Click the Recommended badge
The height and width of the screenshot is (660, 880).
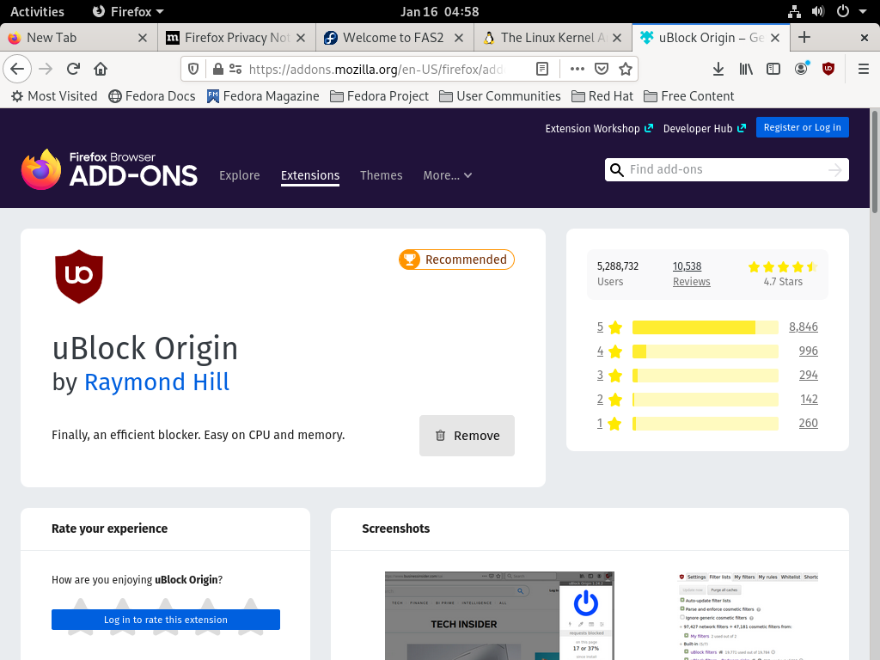tap(457, 260)
